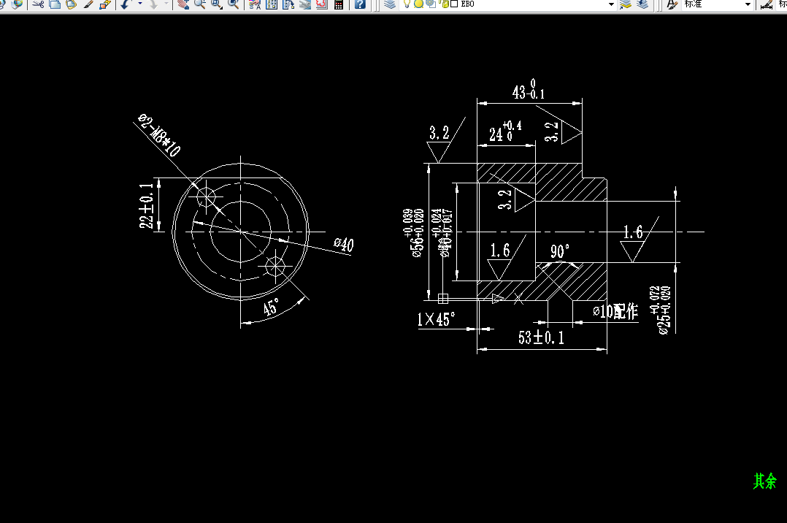Click the Zoom Previous icon
This screenshot has height=523, width=787.
point(233,5)
